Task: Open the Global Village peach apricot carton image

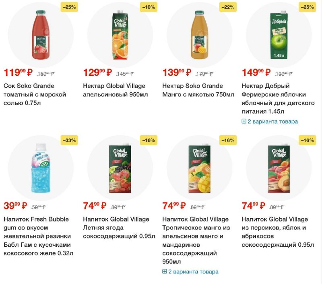Action: (x=279, y=168)
